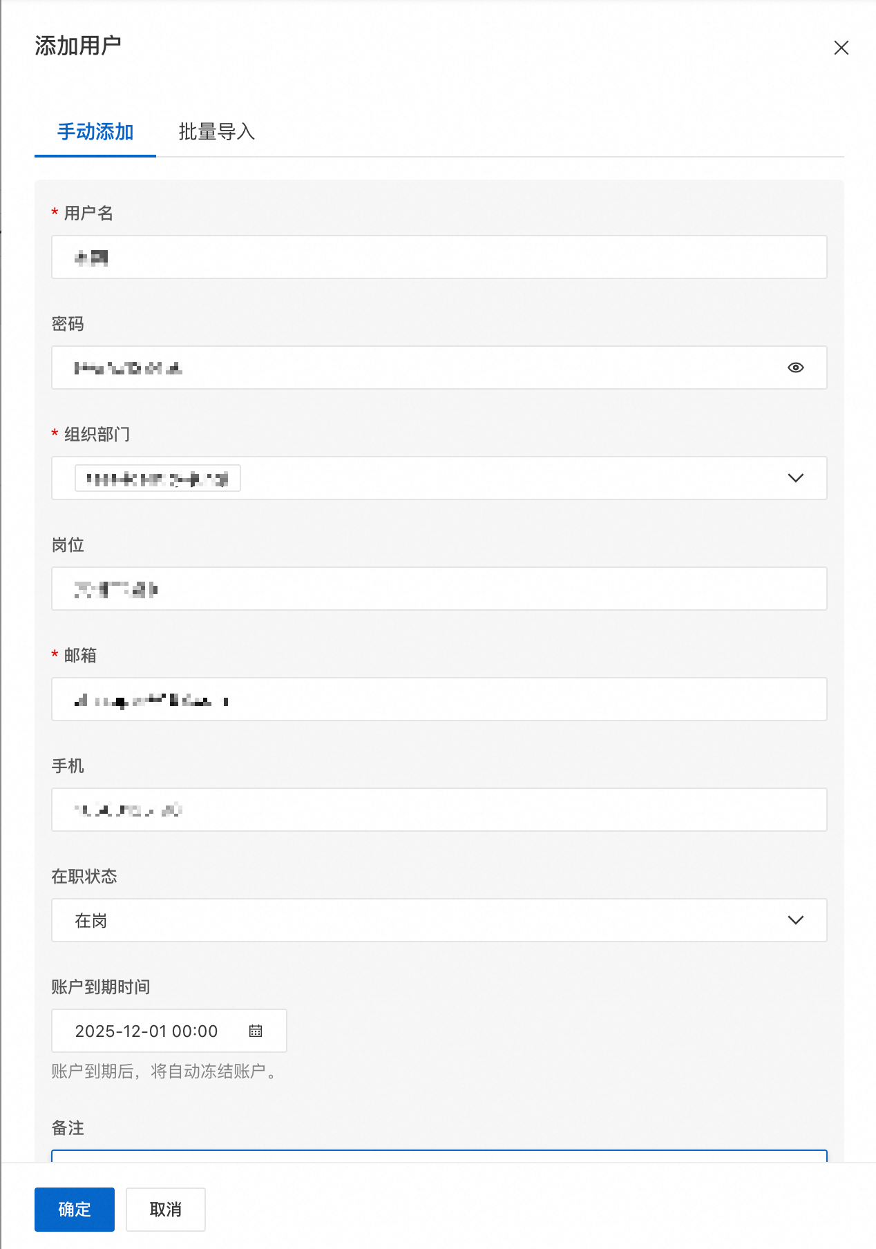
Task: Toggle password visibility eye icon
Action: (795, 368)
